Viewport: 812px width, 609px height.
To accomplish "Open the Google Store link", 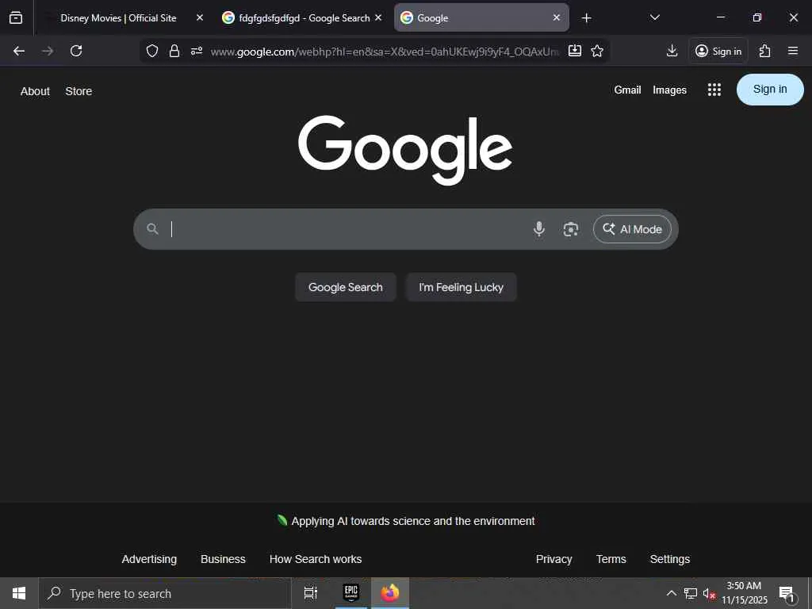I will pyautogui.click(x=79, y=91).
